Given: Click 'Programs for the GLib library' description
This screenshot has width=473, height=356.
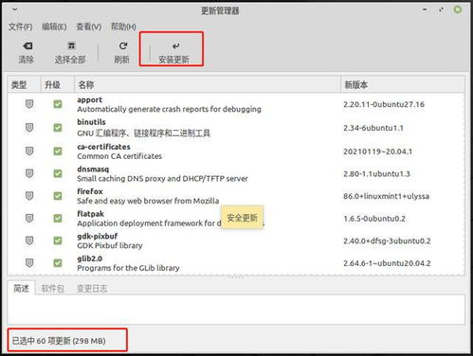Looking at the screenshot, I should pos(128,268).
